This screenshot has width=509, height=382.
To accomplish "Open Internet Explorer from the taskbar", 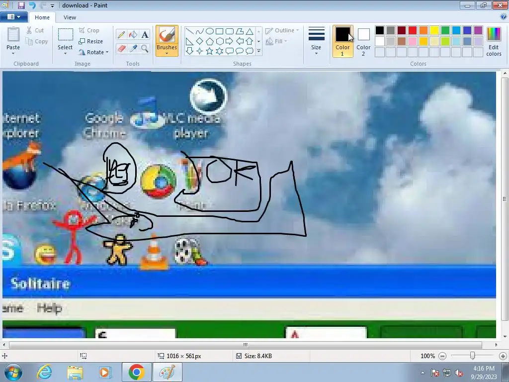I will [x=44, y=372].
